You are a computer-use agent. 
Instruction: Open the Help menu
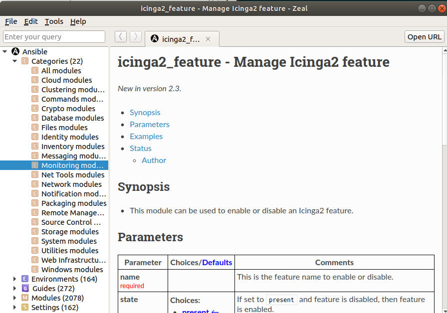(78, 21)
